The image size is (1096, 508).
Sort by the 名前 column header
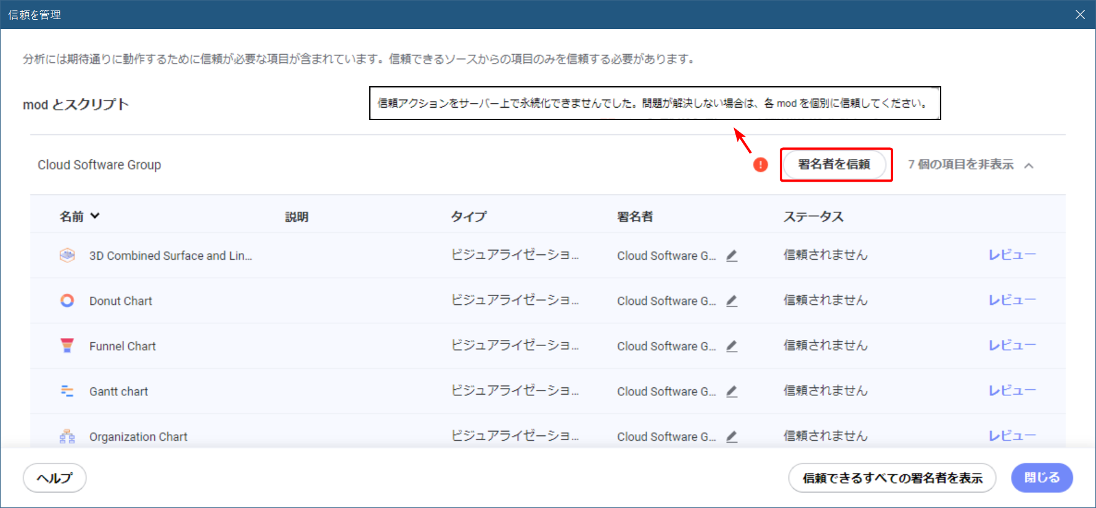click(x=80, y=216)
